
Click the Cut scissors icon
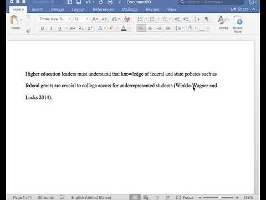click(x=28, y=16)
